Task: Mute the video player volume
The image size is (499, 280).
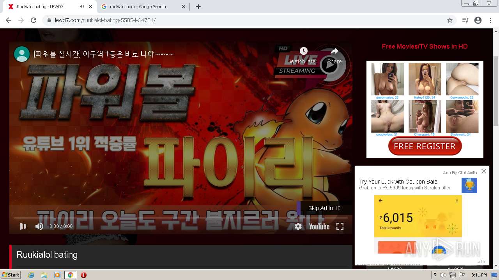Action: 39,226
